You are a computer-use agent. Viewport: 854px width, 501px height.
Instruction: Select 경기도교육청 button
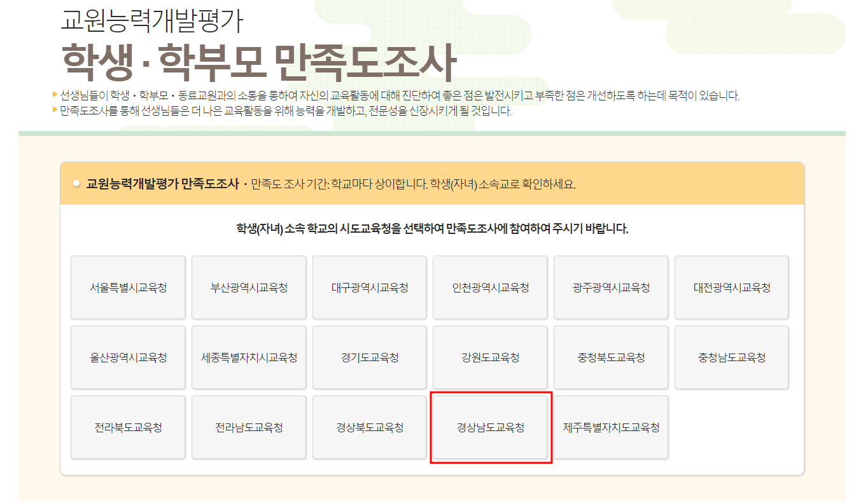tap(370, 357)
